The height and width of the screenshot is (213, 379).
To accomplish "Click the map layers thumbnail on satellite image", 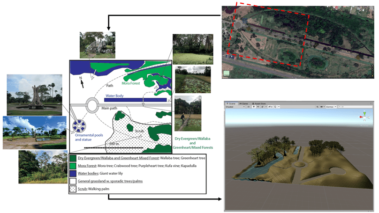I will [226, 73].
